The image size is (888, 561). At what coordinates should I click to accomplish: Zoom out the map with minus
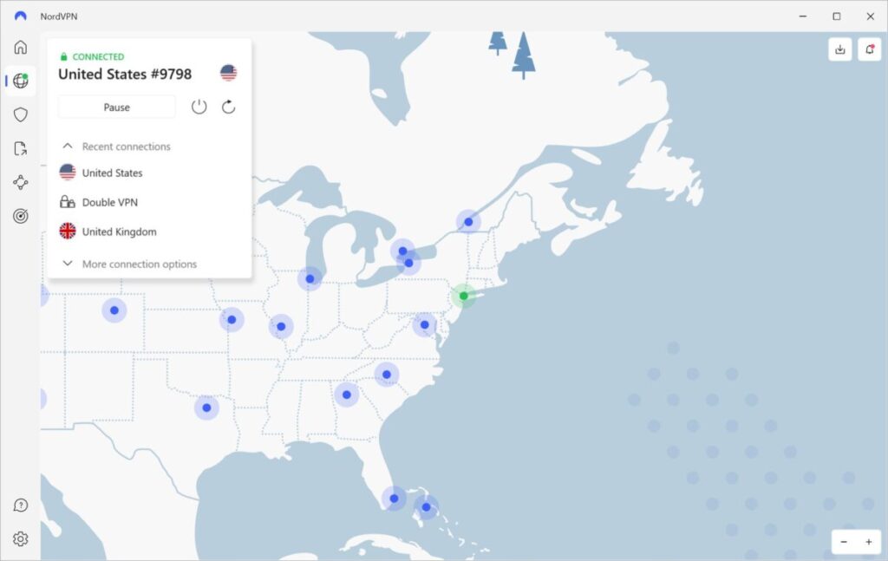pos(844,542)
